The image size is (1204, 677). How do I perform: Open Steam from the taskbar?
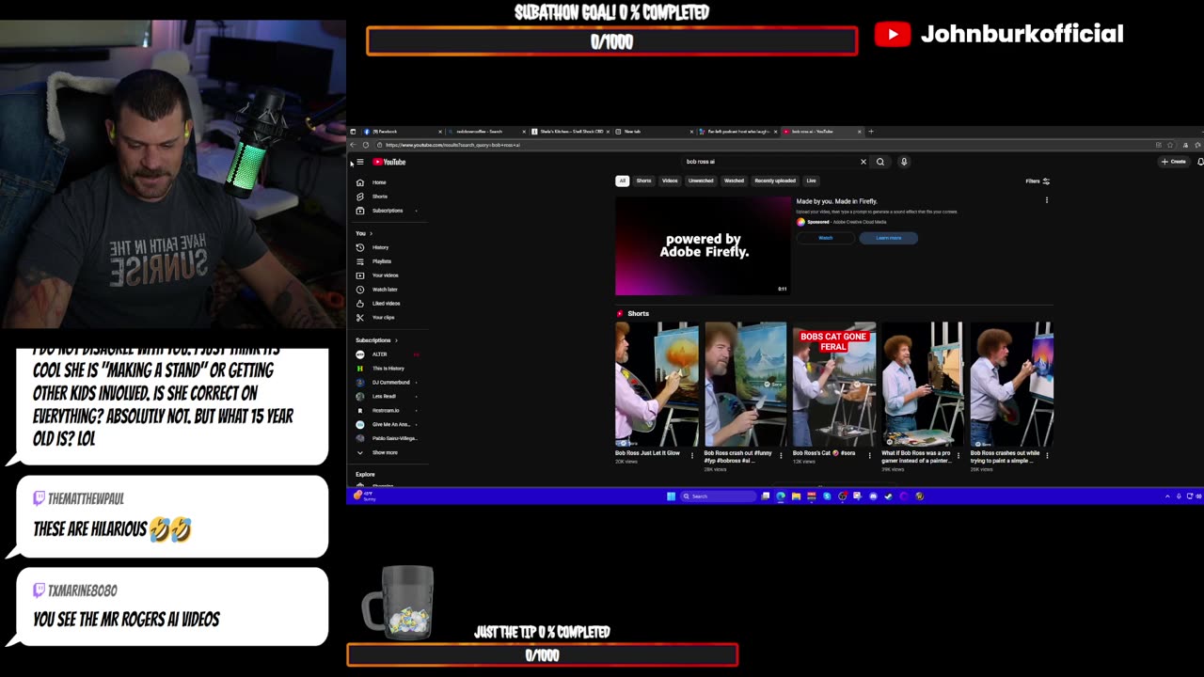click(x=889, y=496)
